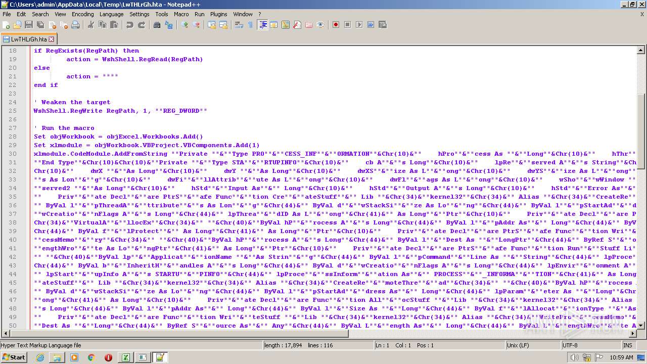647x364 pixels.
Task: Open the Run menu
Action: click(x=200, y=14)
